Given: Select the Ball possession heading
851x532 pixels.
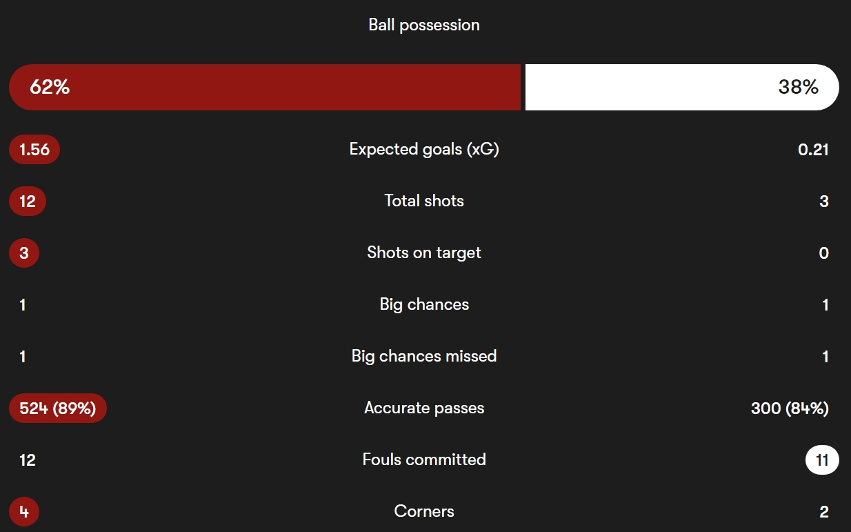Looking at the screenshot, I should pos(424,25).
